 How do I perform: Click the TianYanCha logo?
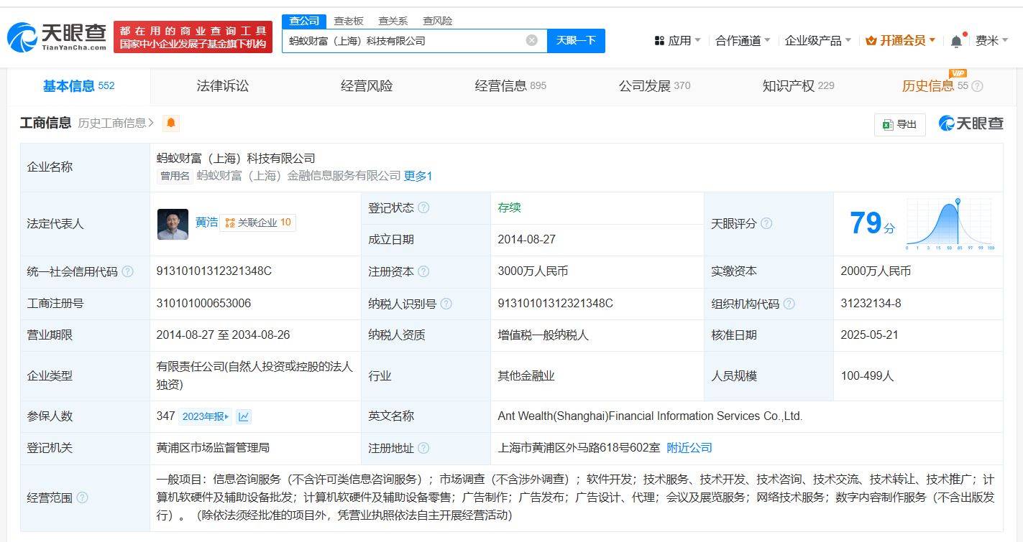coord(58,37)
